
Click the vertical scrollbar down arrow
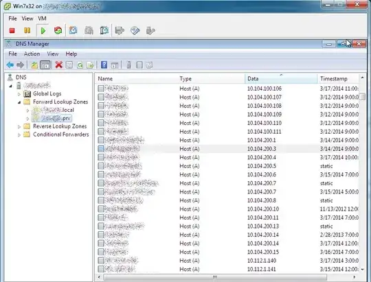tap(362, 269)
